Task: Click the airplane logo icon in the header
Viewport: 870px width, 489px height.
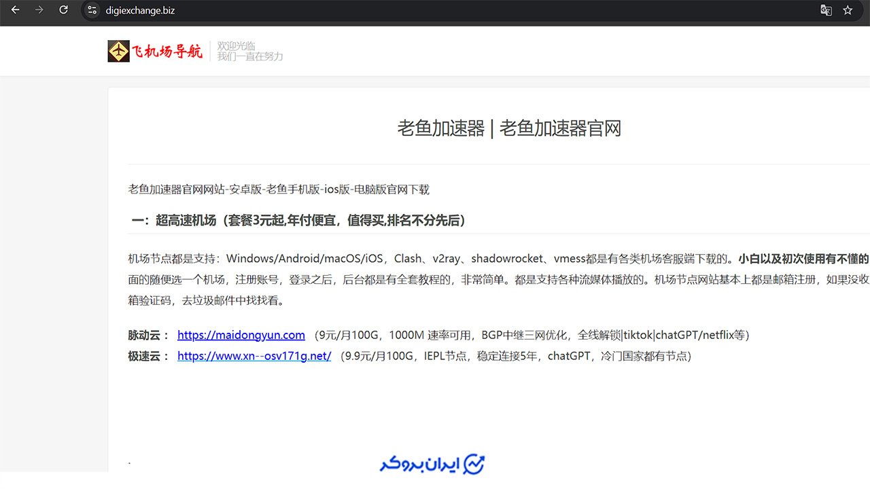Action: pyautogui.click(x=118, y=51)
